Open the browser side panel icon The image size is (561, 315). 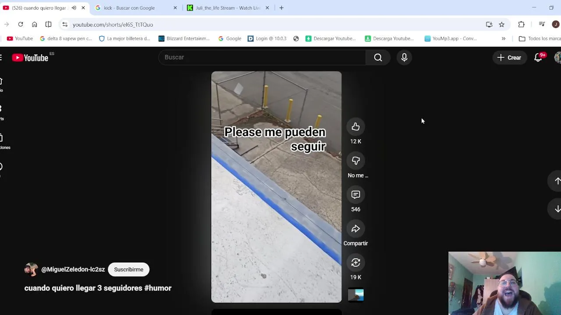(x=48, y=24)
